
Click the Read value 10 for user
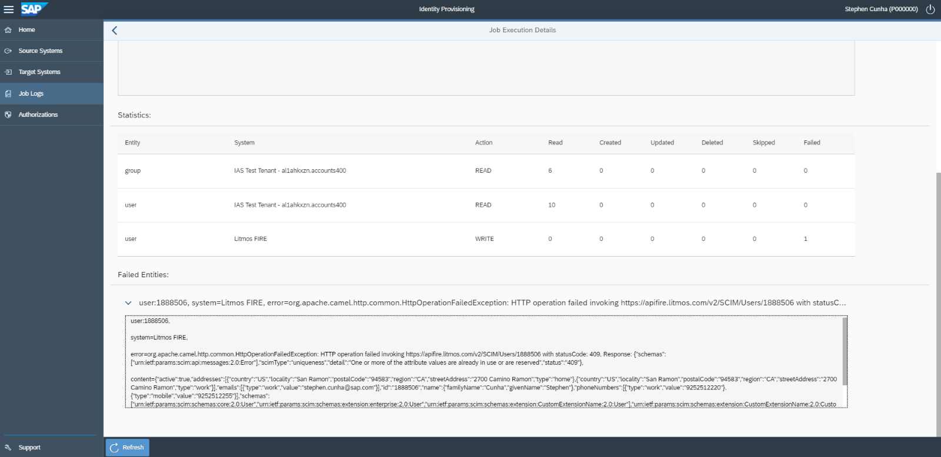(x=552, y=205)
